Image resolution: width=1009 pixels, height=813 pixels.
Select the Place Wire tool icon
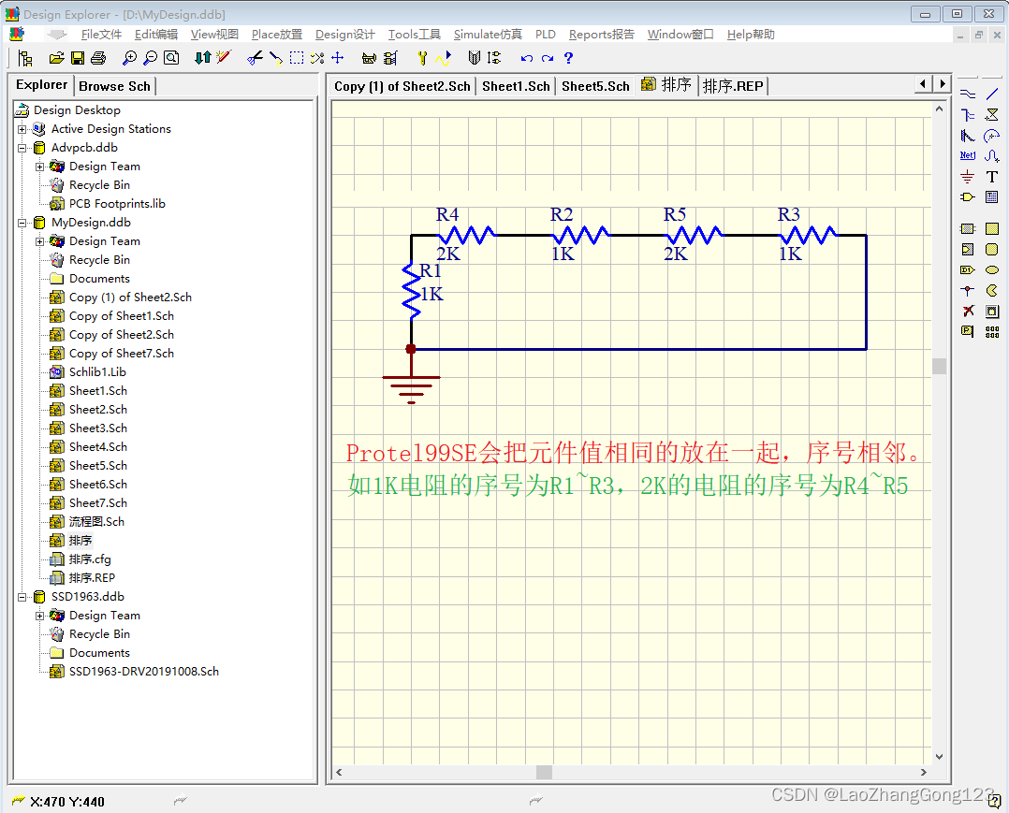pos(967,94)
